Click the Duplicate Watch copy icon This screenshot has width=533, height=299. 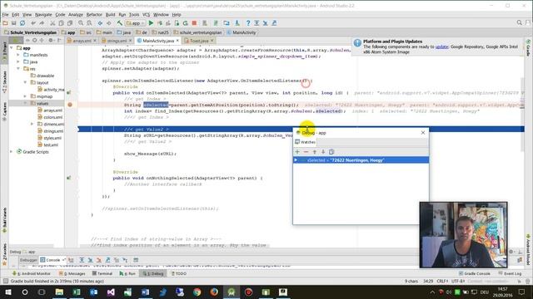pyautogui.click(x=331, y=152)
